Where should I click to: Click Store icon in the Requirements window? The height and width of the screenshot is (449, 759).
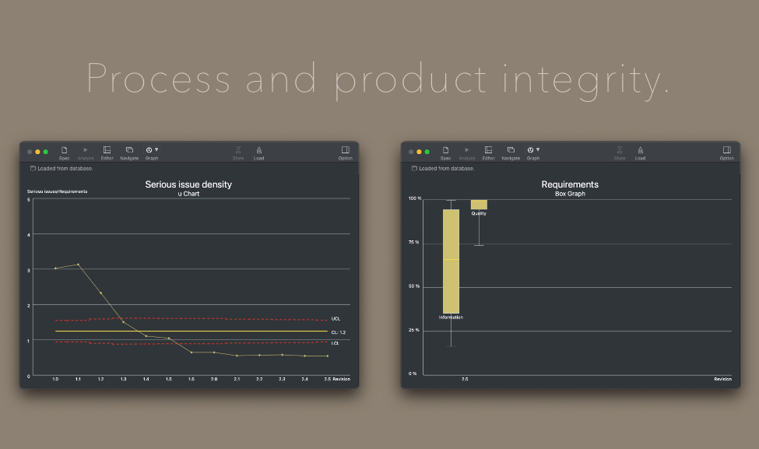(x=620, y=150)
